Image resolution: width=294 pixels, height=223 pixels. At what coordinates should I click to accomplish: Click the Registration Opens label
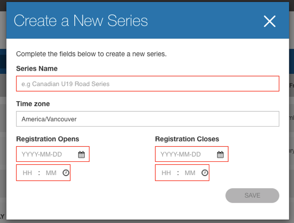click(48, 139)
